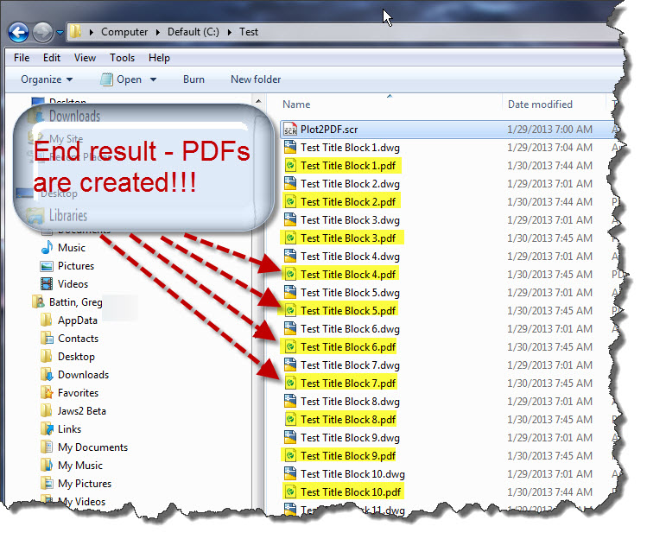Click the New folder button
This screenshot has width=647, height=539.
click(x=256, y=79)
